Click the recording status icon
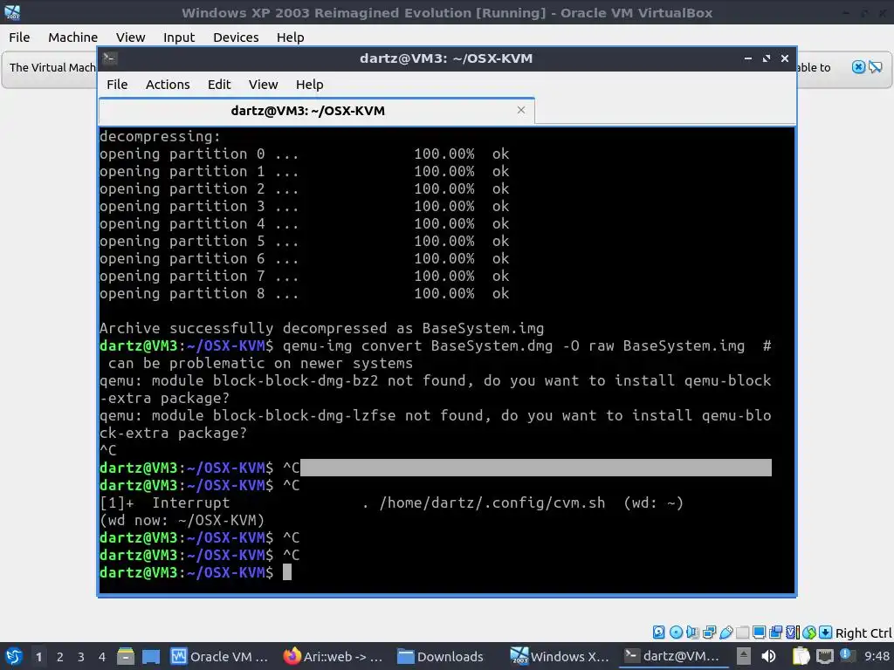 point(775,632)
